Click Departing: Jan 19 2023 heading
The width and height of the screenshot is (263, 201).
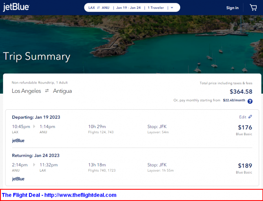[36, 117]
